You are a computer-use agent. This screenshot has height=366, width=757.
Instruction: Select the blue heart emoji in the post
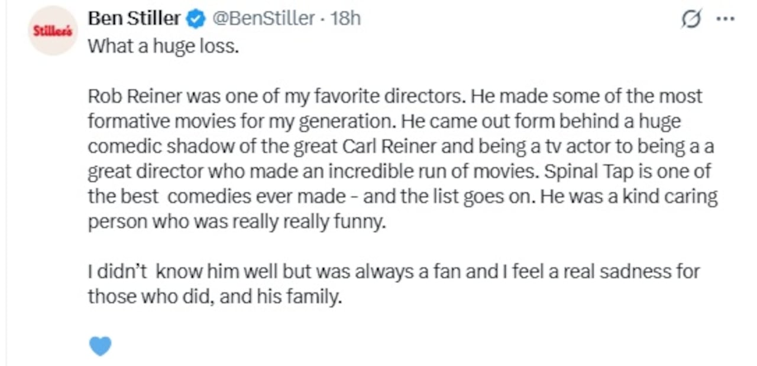coord(100,346)
